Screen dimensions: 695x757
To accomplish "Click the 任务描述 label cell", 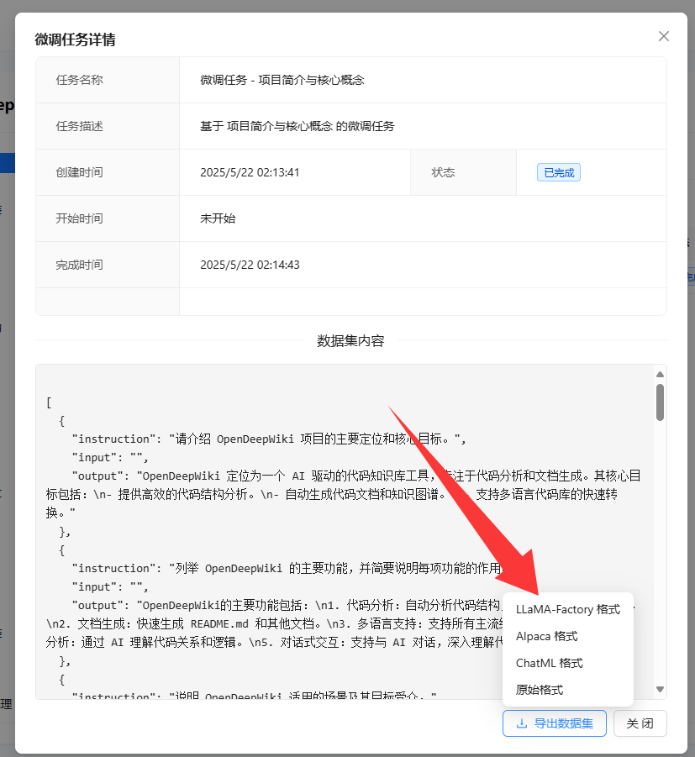I will click(x=108, y=127).
